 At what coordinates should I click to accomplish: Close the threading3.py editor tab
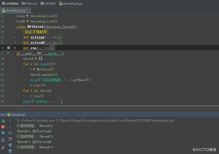click(x=28, y=10)
